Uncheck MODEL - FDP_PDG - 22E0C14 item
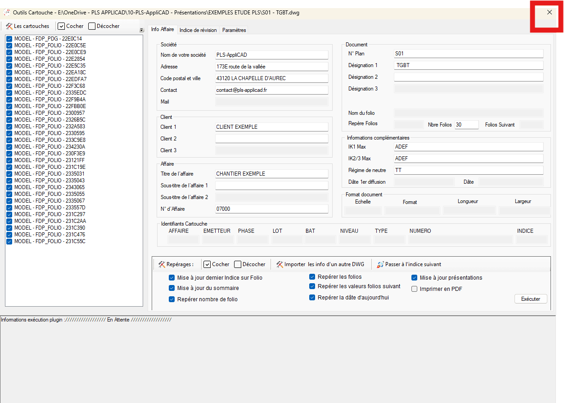 (9, 39)
